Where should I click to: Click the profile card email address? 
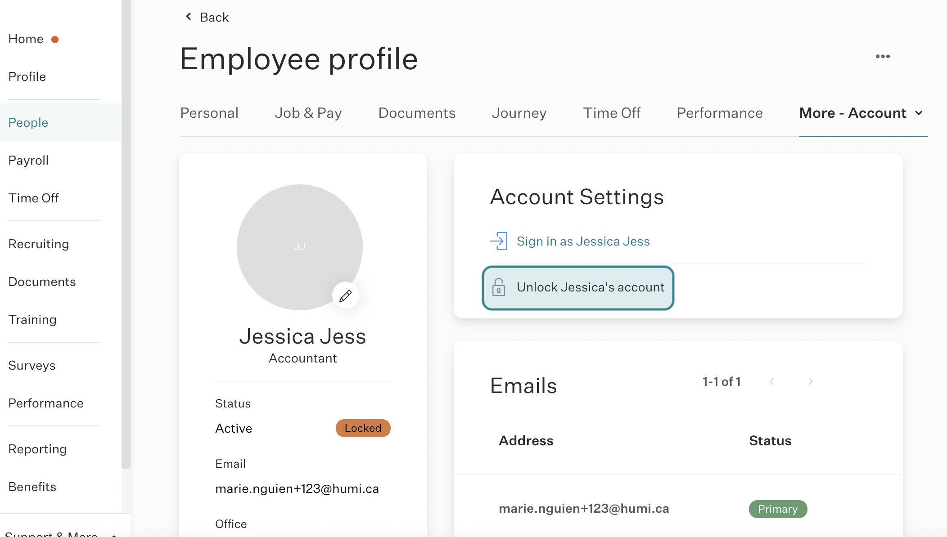(297, 489)
